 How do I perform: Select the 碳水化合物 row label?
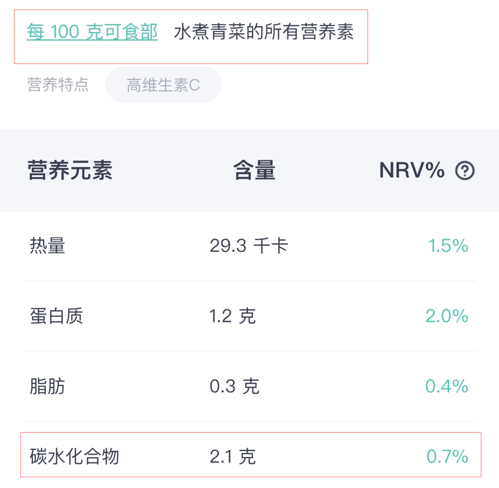click(x=74, y=457)
